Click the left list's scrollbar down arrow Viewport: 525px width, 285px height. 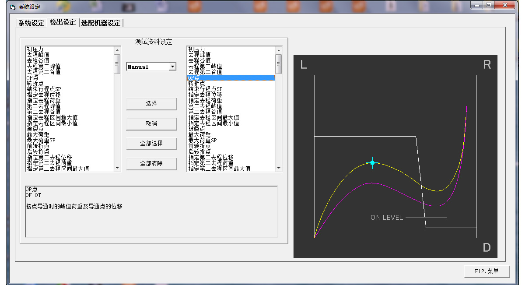click(x=117, y=168)
